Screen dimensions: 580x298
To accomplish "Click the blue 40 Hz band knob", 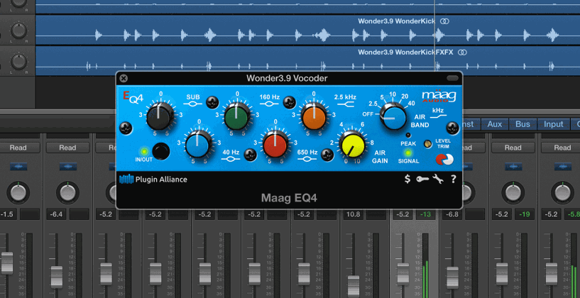I will 198,145.
